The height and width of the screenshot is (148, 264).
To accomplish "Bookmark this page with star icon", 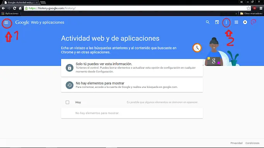I will 248,8.
